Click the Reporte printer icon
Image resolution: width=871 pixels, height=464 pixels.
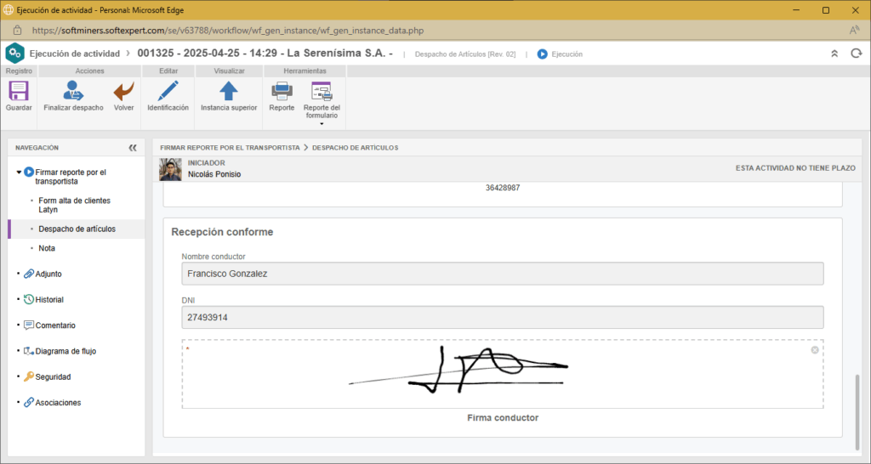coord(282,92)
